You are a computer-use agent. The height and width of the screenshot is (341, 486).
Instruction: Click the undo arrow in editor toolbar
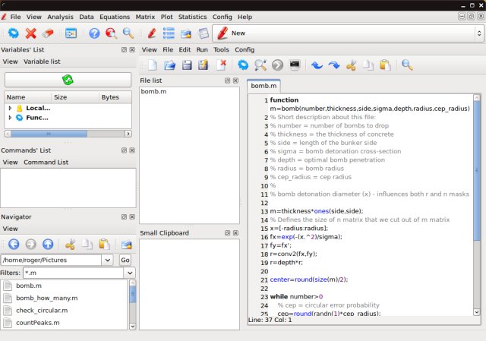(x=317, y=65)
